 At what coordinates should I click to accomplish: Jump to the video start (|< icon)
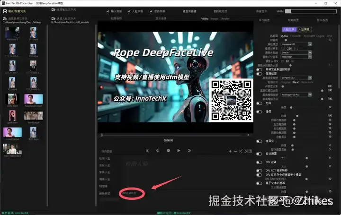tap(147, 151)
